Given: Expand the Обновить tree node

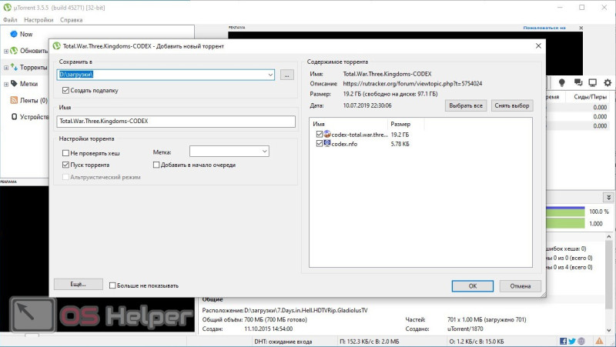Looking at the screenshot, I should 6,51.
